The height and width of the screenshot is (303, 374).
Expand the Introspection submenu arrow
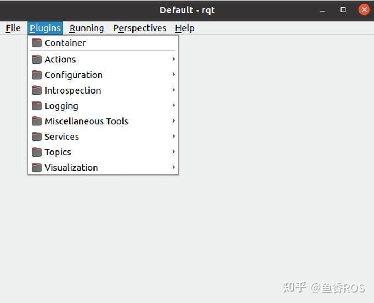pyautogui.click(x=173, y=90)
